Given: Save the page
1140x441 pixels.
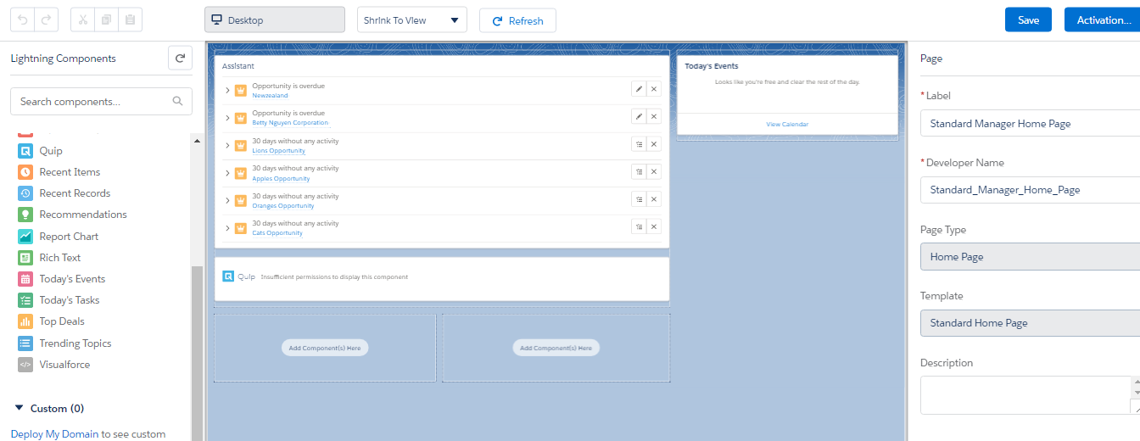Looking at the screenshot, I should [1028, 20].
